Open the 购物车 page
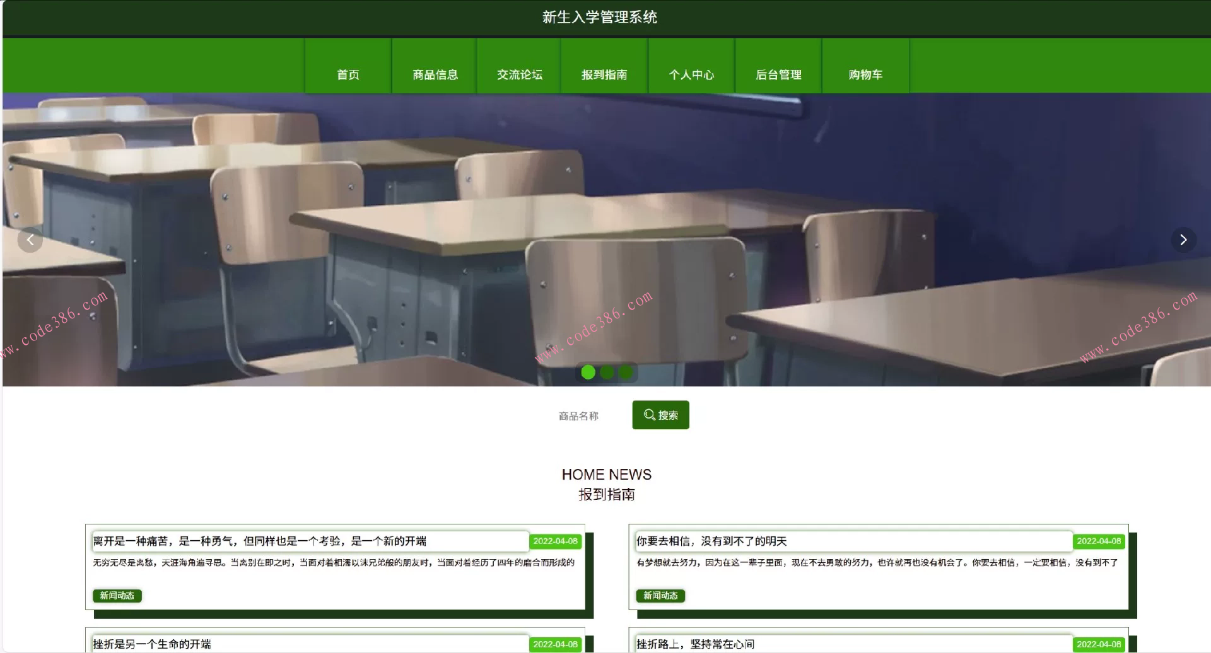 tap(865, 74)
